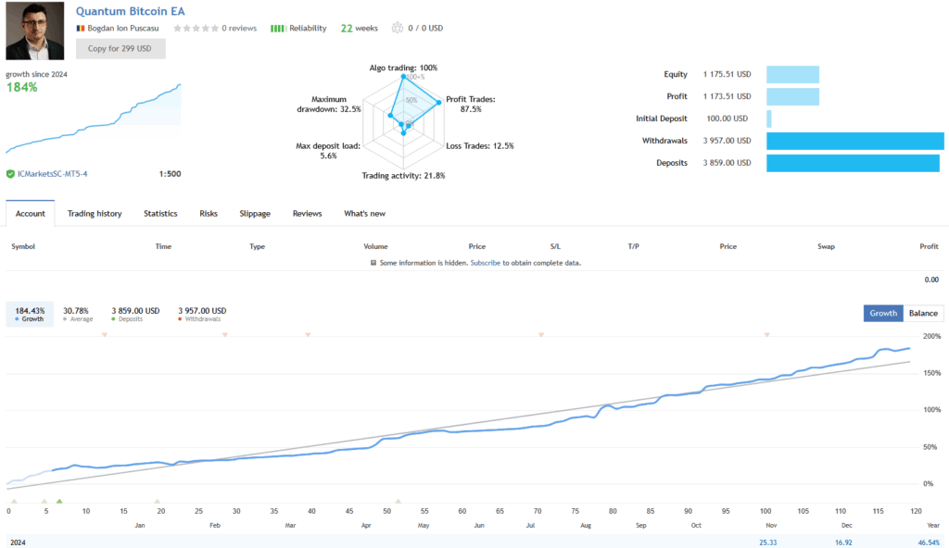Toggle the 30.78% Average indicator
The width and height of the screenshot is (949, 548).
point(78,314)
